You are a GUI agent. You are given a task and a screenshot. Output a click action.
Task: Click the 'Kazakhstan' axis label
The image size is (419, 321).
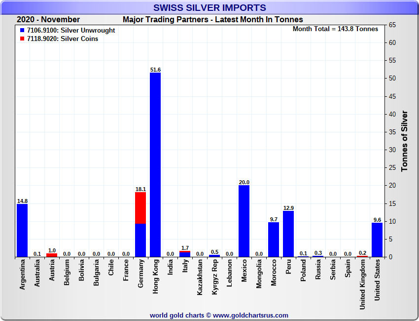pyautogui.click(x=200, y=278)
